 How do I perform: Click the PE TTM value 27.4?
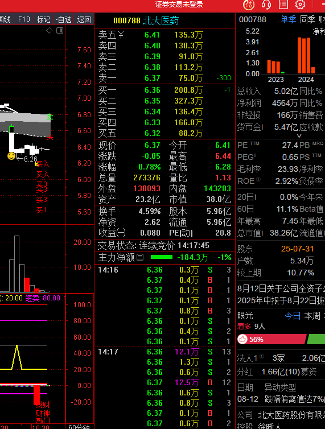(x=290, y=145)
